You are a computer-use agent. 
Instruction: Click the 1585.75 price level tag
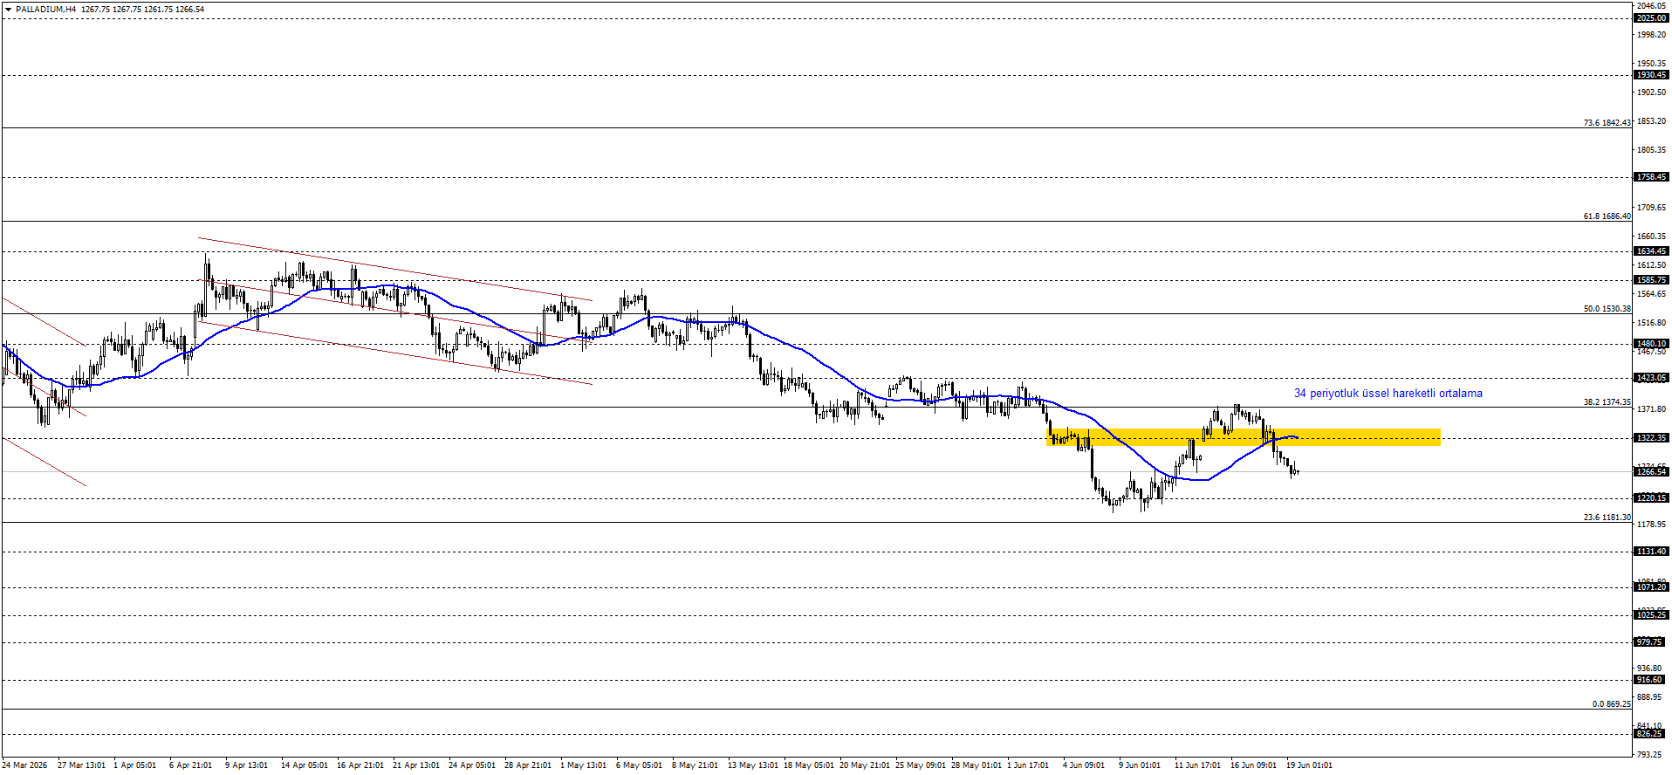click(x=1651, y=280)
